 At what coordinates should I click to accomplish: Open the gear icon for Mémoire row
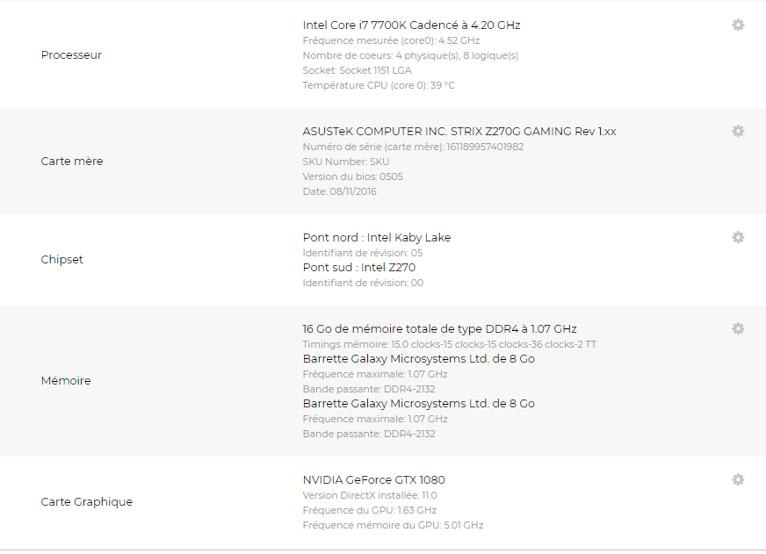click(x=738, y=329)
